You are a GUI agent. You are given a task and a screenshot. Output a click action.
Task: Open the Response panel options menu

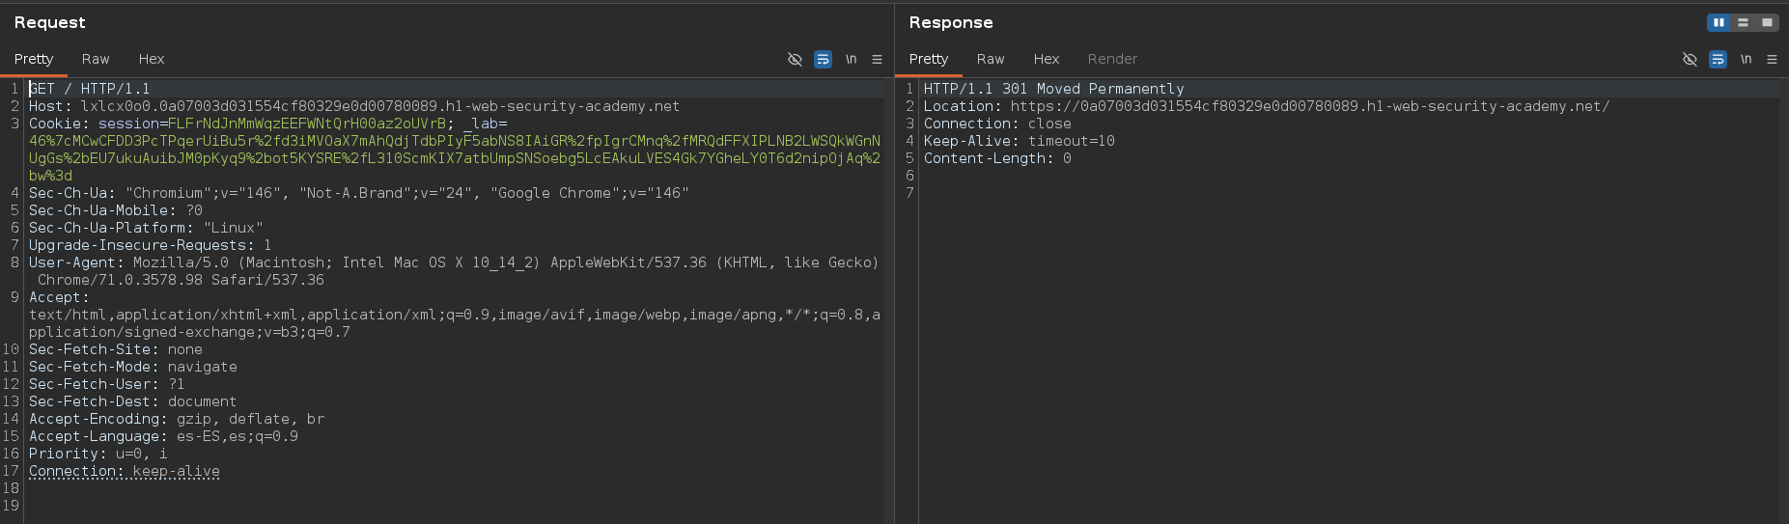tap(1772, 59)
